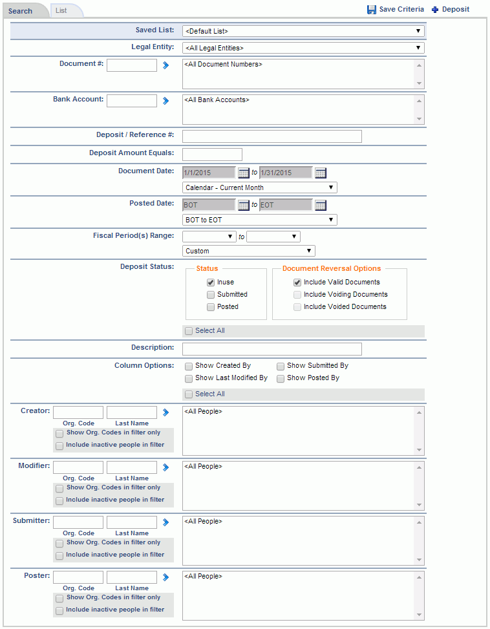Screen dimensions: 490x629
Task: Expand the Saved List dropdown
Action: tap(303, 31)
